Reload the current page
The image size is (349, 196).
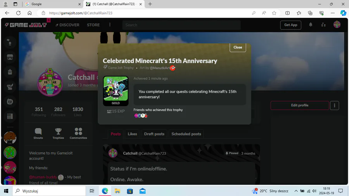click(x=18, y=13)
